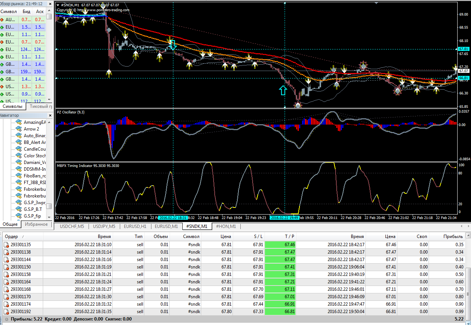
Task: Click the red down arrow beside AU symbol
Action: (2, 20)
